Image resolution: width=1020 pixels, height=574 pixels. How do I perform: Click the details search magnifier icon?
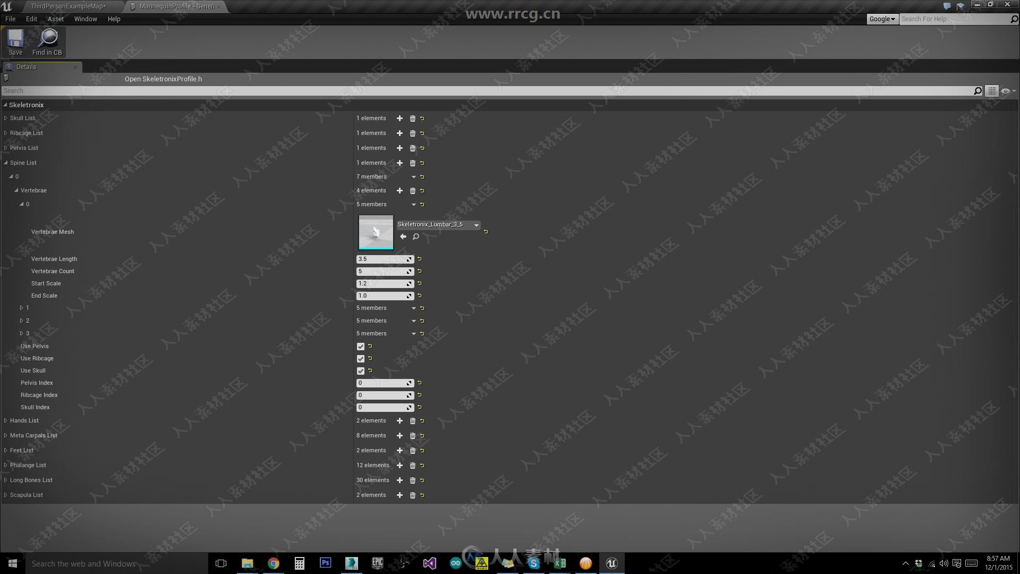point(977,91)
